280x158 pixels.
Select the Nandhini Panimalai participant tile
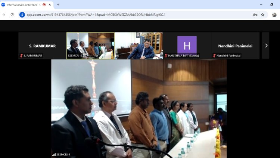[235, 46]
